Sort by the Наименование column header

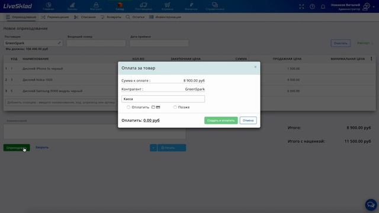coord(36,59)
